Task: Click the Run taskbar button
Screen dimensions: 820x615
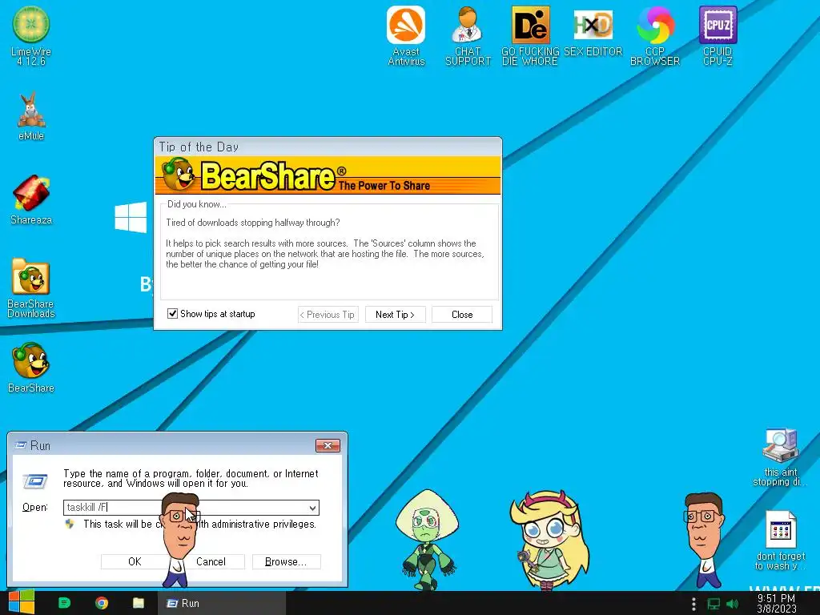Action: coord(222,603)
